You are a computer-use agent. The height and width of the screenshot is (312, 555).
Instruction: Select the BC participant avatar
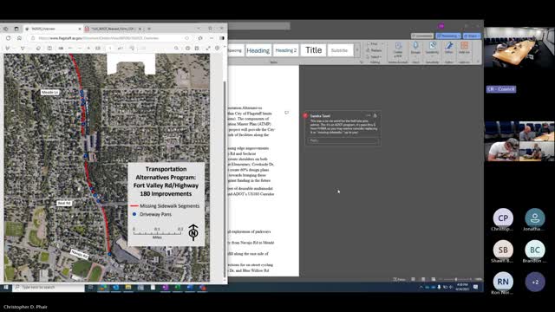[x=535, y=250]
